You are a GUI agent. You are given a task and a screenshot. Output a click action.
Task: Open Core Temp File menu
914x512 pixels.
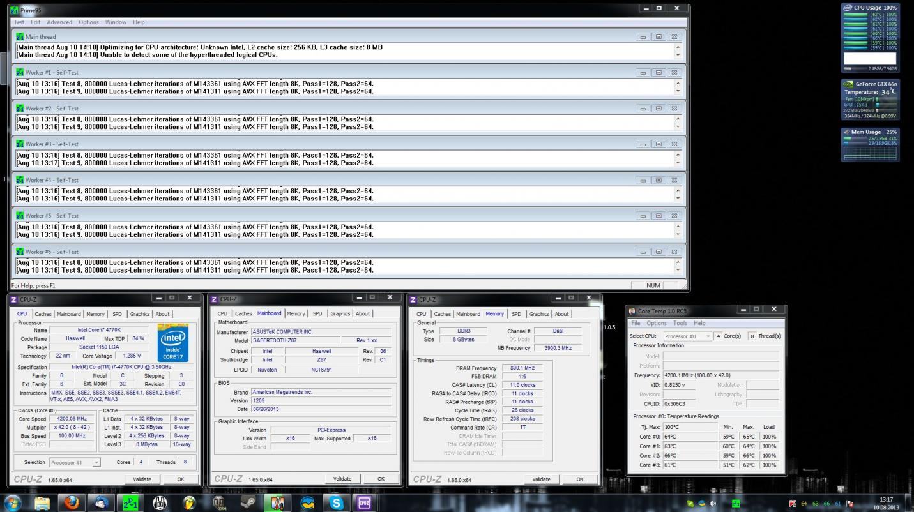[636, 323]
